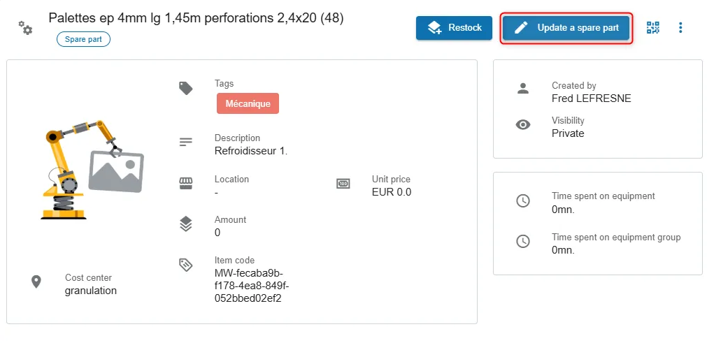Click the description lines icon

[x=186, y=143]
